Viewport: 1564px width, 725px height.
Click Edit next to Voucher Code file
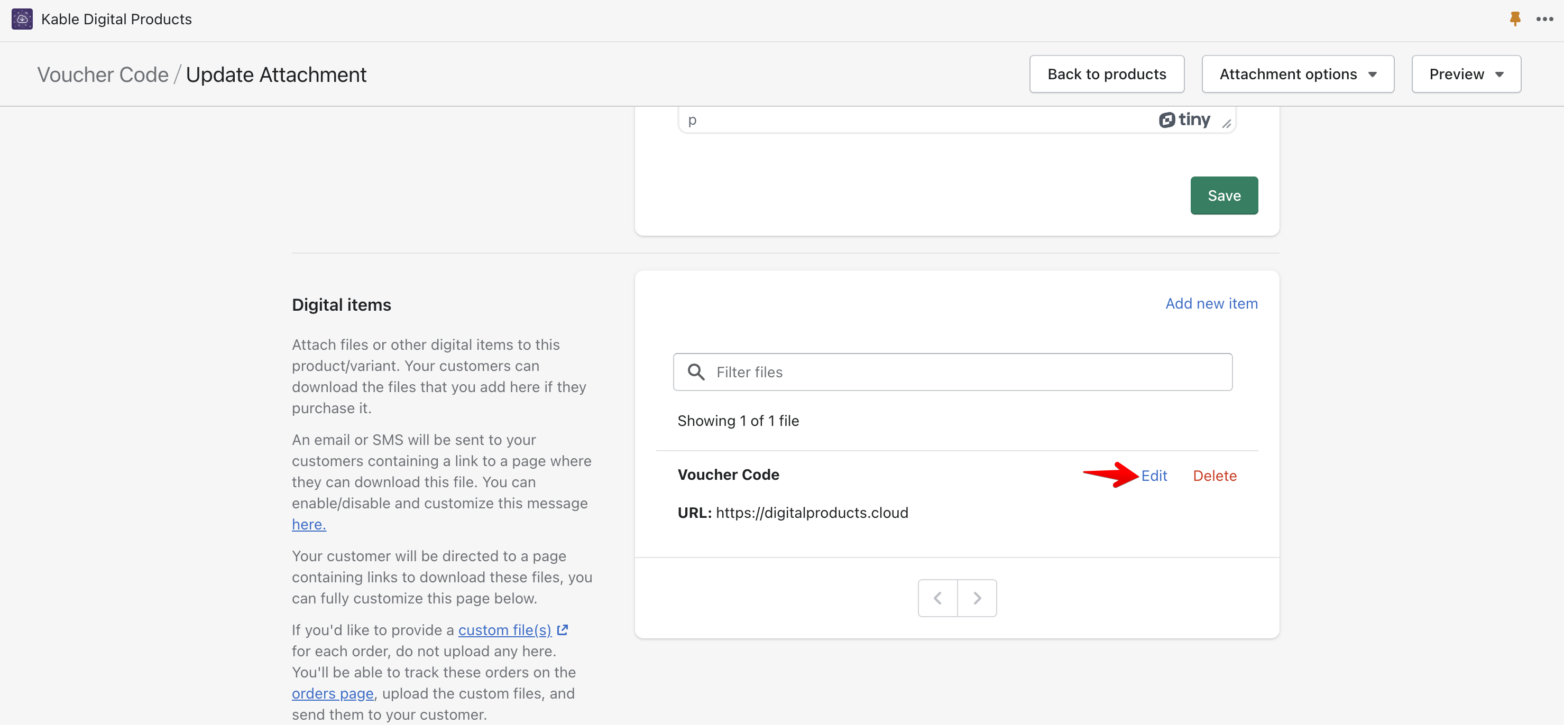click(1154, 476)
